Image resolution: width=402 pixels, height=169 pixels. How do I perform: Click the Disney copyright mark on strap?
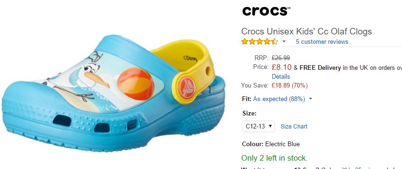tap(190, 58)
